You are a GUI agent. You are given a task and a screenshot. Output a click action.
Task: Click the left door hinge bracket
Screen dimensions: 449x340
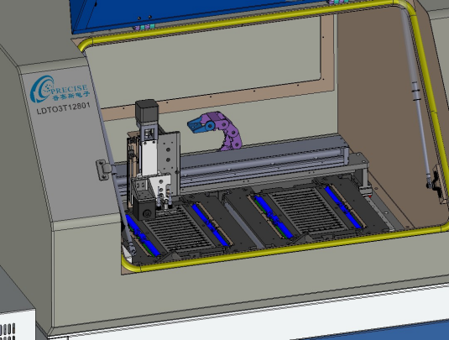tap(103, 170)
